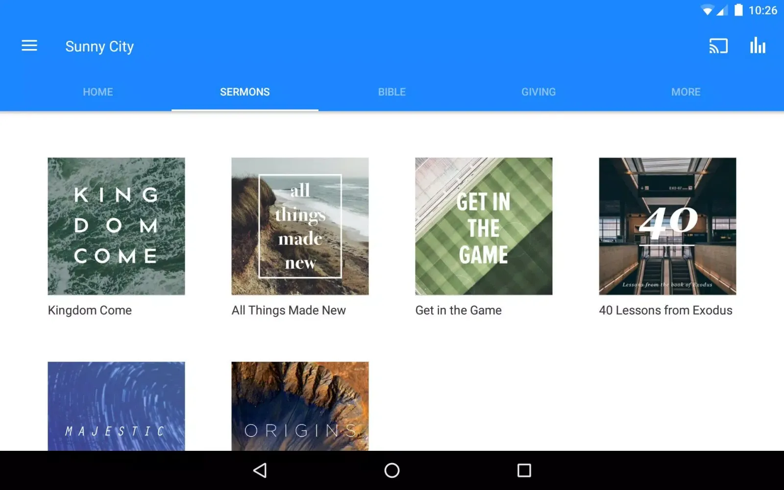Open the Giving tab
Image resolution: width=784 pixels, height=490 pixels.
539,92
